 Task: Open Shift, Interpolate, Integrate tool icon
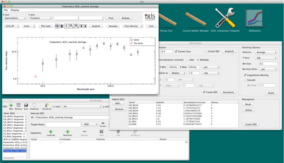pyautogui.click(x=225, y=20)
